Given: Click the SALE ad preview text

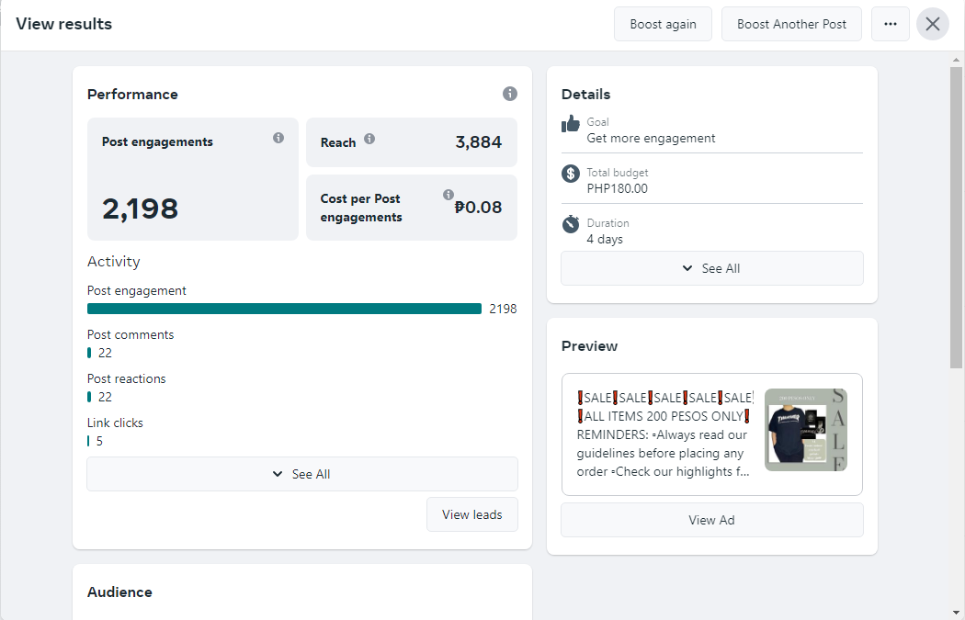Looking at the screenshot, I should coord(664,434).
